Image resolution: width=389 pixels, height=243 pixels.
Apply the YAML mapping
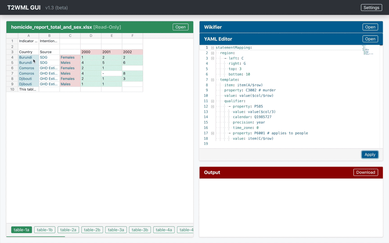[x=370, y=155]
